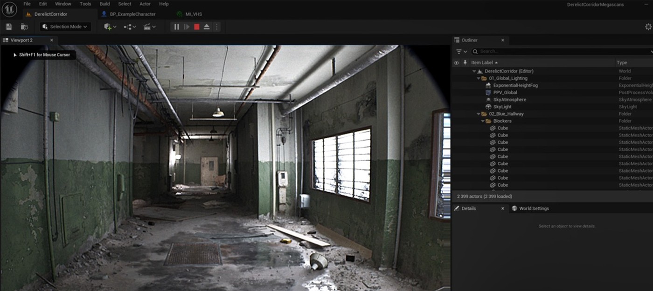This screenshot has width=653, height=291.
Task: Click the Frame Skip play icon
Action: point(187,27)
